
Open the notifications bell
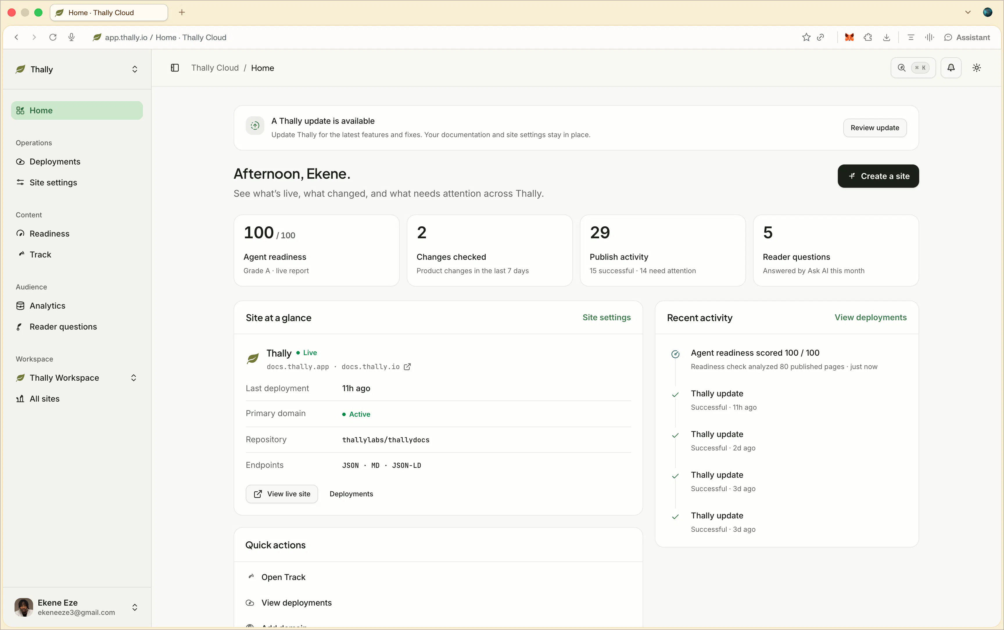tap(951, 67)
